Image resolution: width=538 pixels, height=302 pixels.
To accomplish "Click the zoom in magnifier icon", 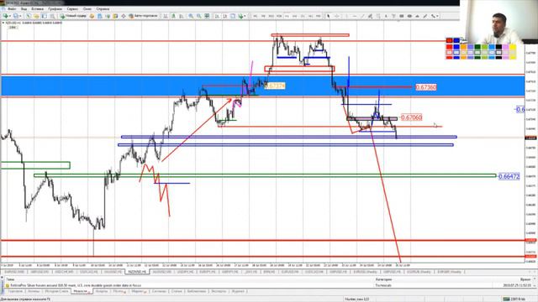I will (x=191, y=16).
